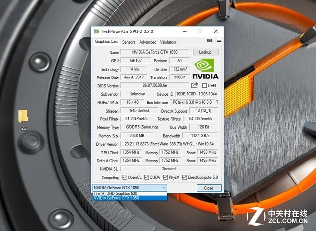The height and width of the screenshot is (231, 316).
Task: Save the BIOS with the share arrow icon
Action: point(195,85)
